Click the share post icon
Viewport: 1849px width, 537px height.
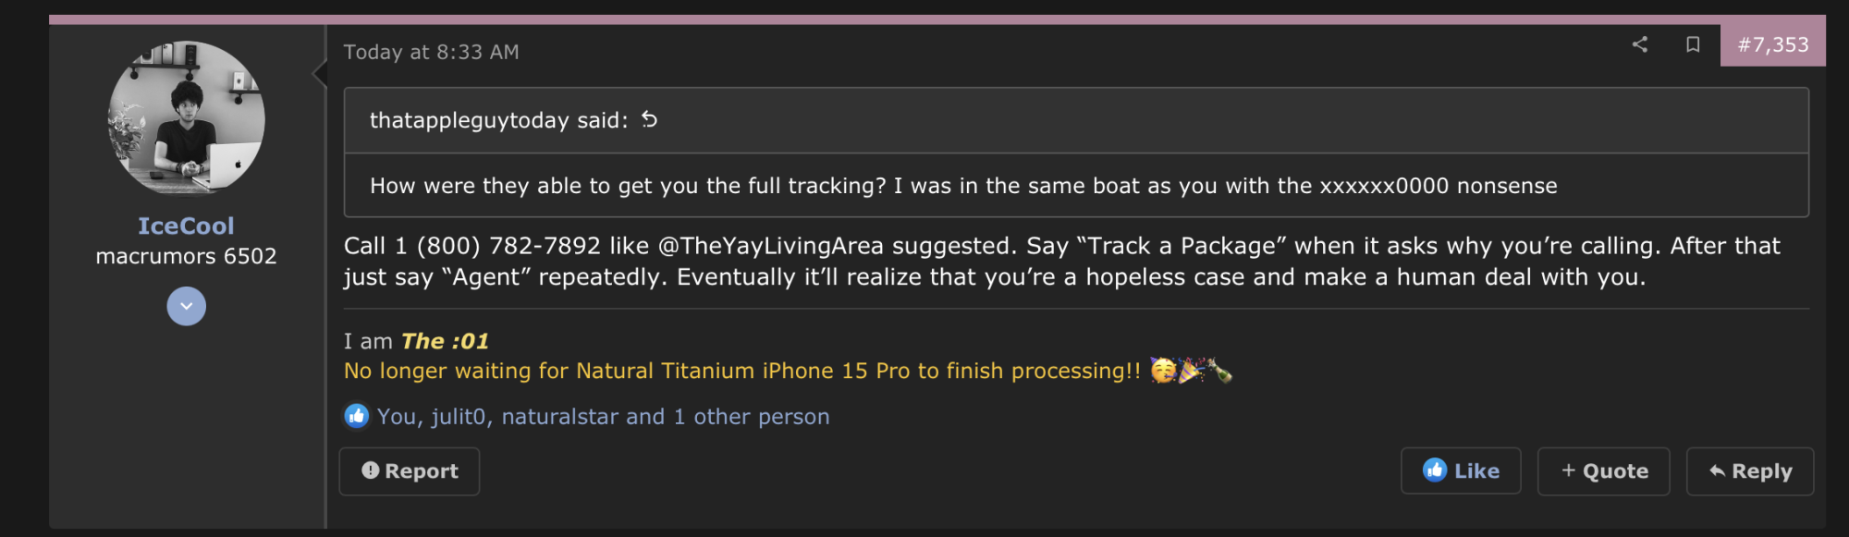pyautogui.click(x=1639, y=44)
